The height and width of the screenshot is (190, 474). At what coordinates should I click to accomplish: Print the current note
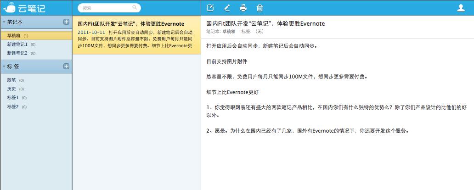pyautogui.click(x=243, y=8)
